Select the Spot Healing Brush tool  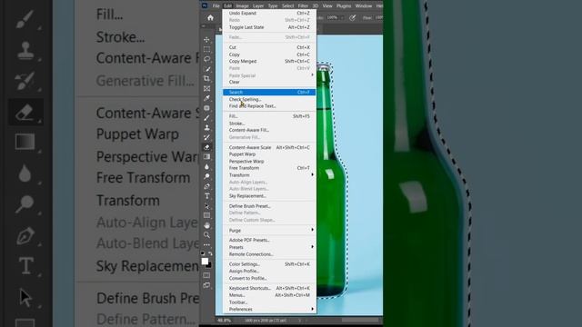click(206, 108)
